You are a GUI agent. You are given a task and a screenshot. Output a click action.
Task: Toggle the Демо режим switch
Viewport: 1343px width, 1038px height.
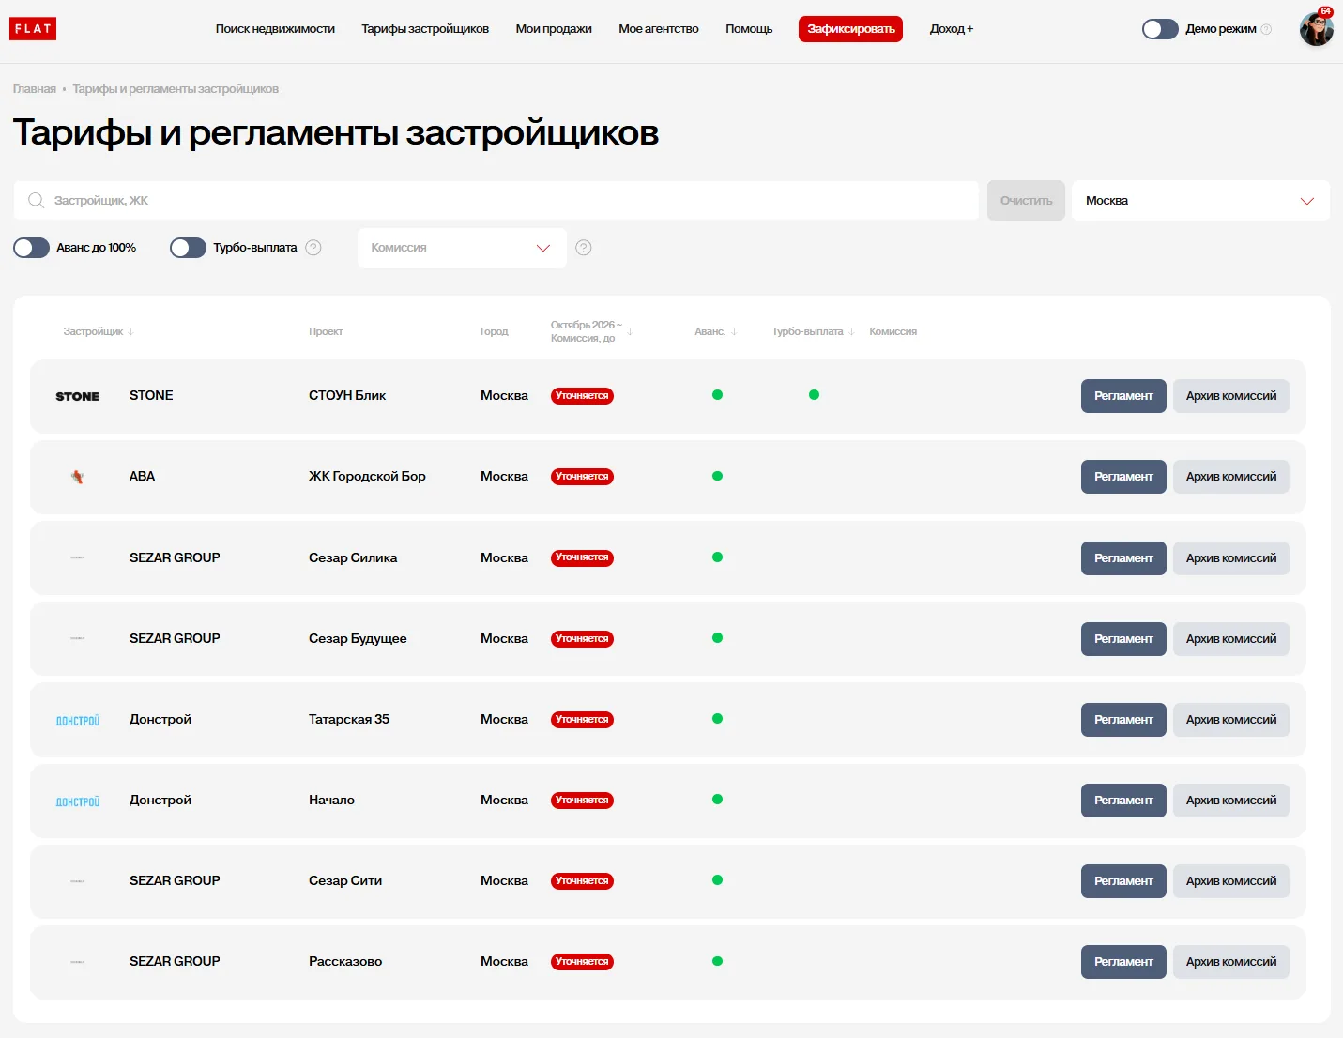[x=1160, y=29]
